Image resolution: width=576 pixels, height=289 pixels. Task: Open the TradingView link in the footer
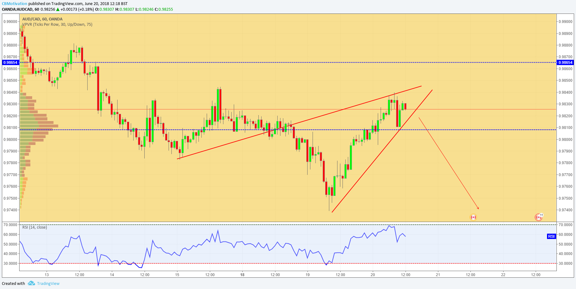coord(48,283)
